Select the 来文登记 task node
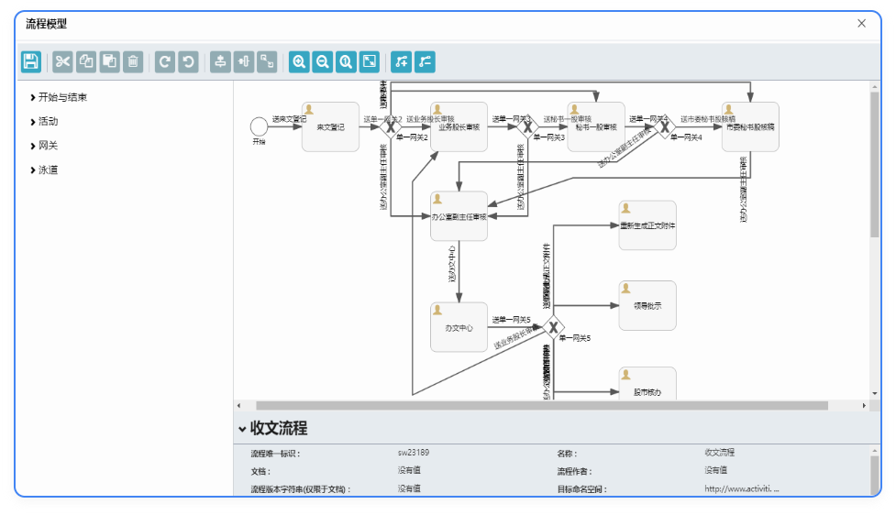Viewport: 896px width, 515px height. pos(330,126)
